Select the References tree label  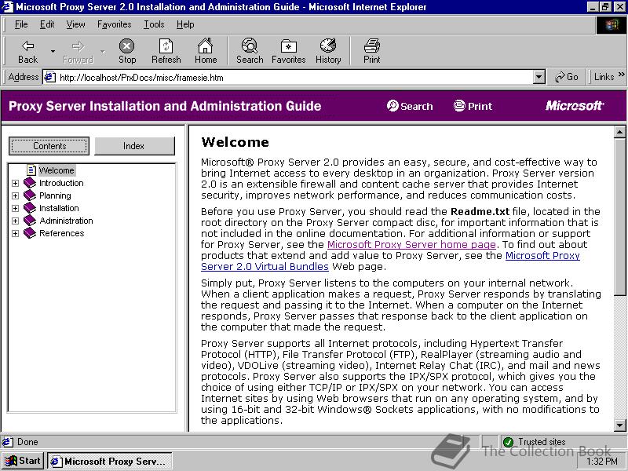point(62,233)
